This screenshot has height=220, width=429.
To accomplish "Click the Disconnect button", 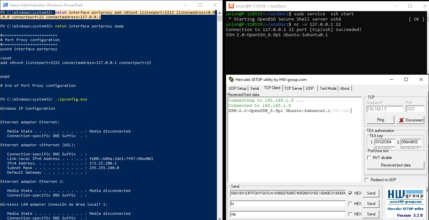I will pyautogui.click(x=410, y=120).
